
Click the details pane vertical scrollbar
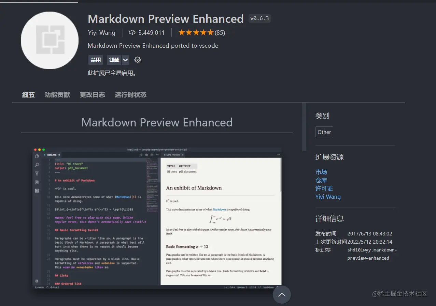pyautogui.click(x=304, y=127)
